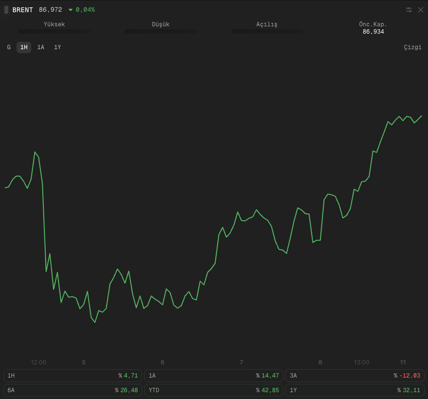Switch to the 1A monthly range

(x=41, y=47)
